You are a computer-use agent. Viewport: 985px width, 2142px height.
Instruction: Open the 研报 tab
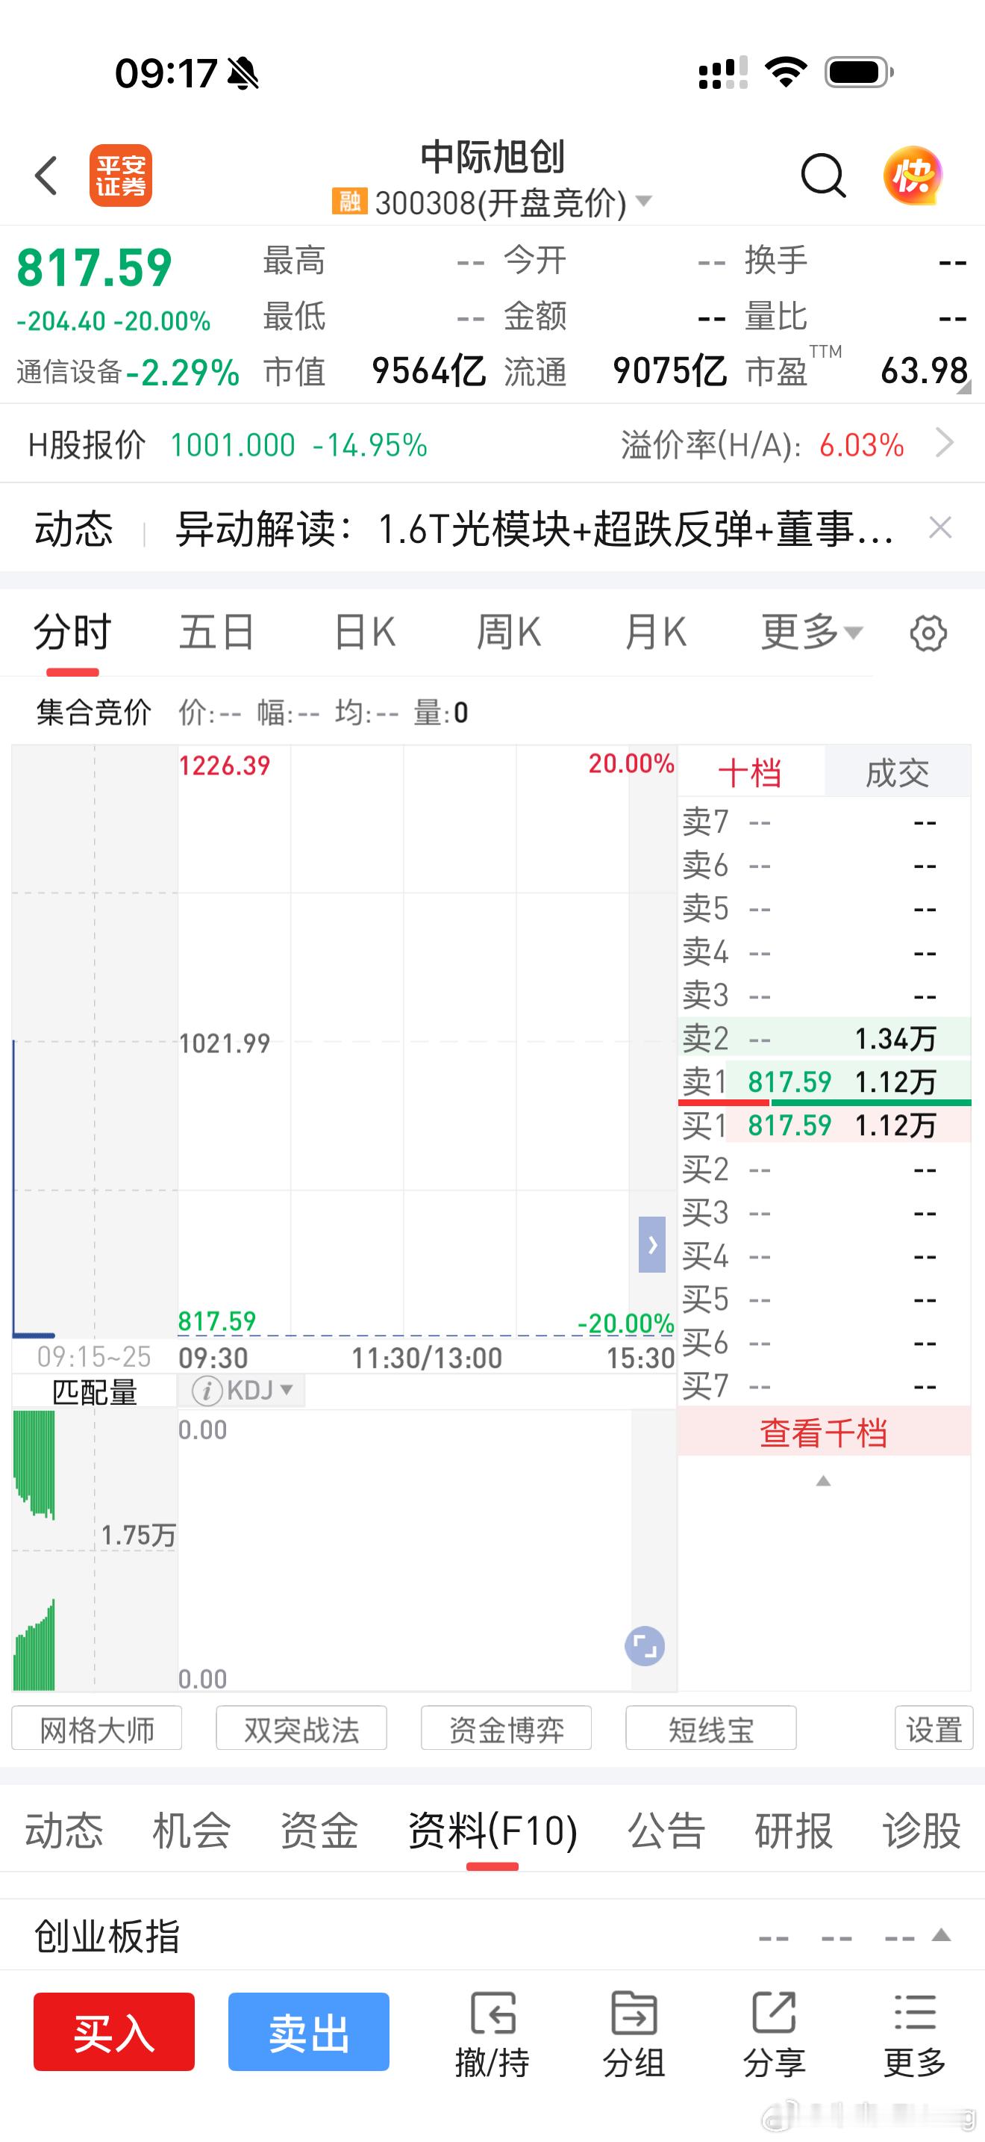[793, 1830]
